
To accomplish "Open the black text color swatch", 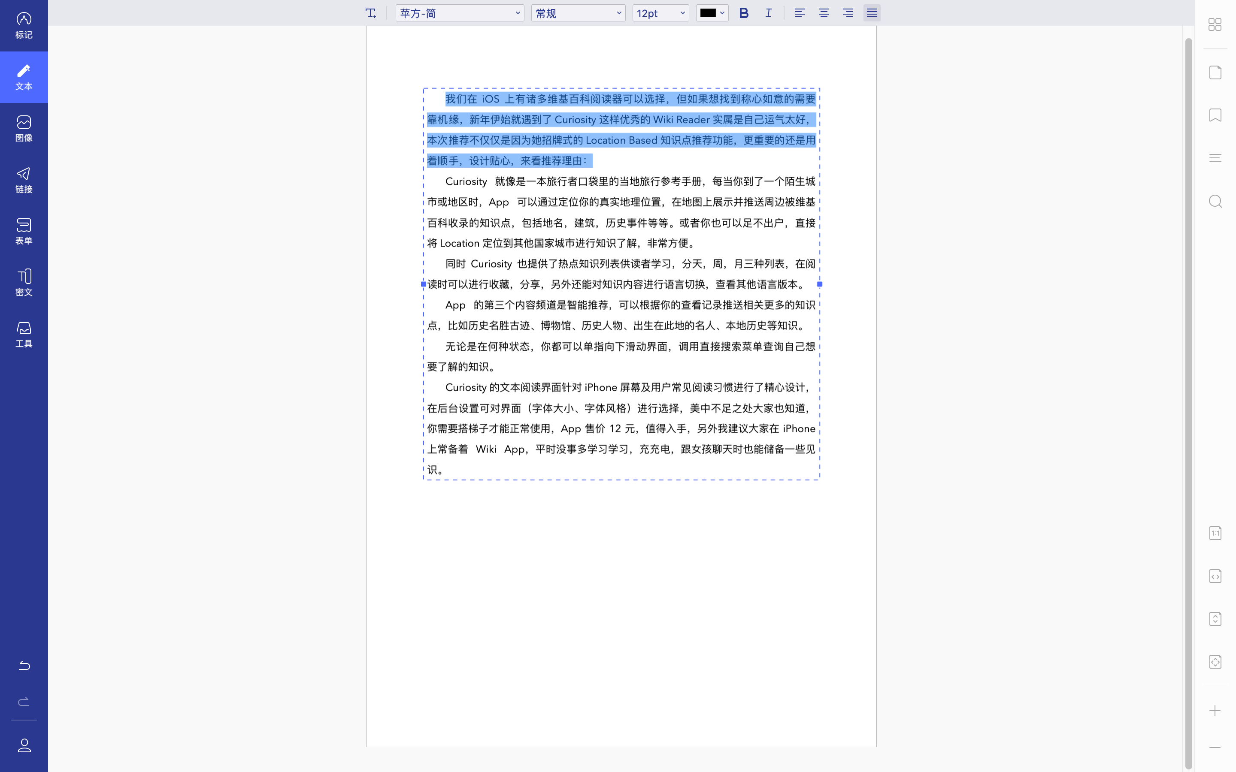I will pos(712,13).
